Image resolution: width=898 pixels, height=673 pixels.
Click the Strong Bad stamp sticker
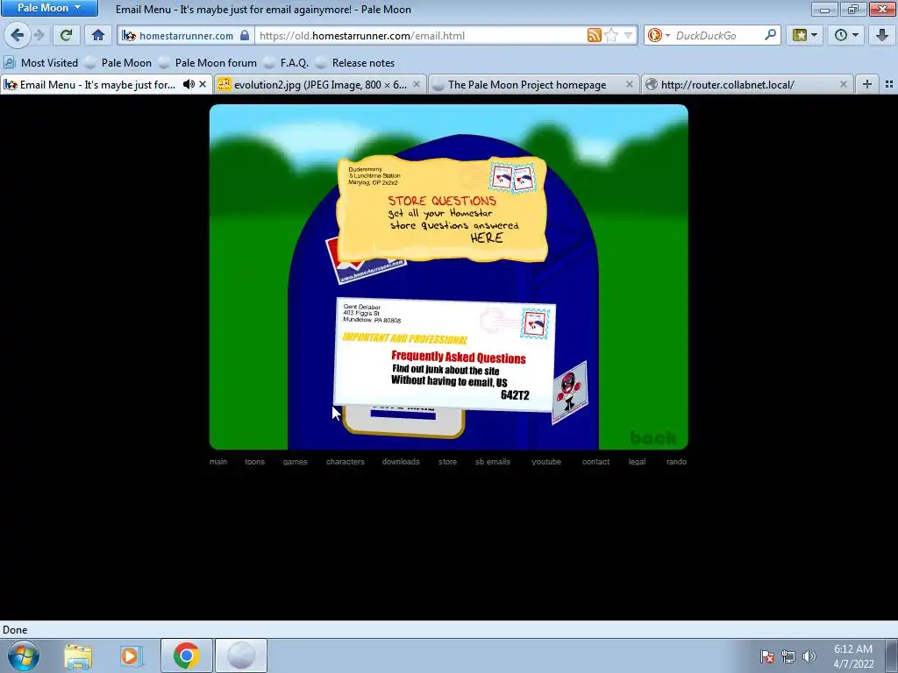569,393
